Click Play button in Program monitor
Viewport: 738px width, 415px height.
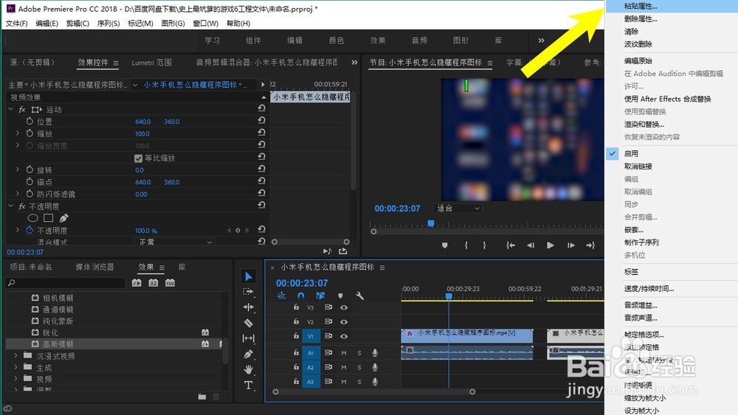[x=550, y=245]
